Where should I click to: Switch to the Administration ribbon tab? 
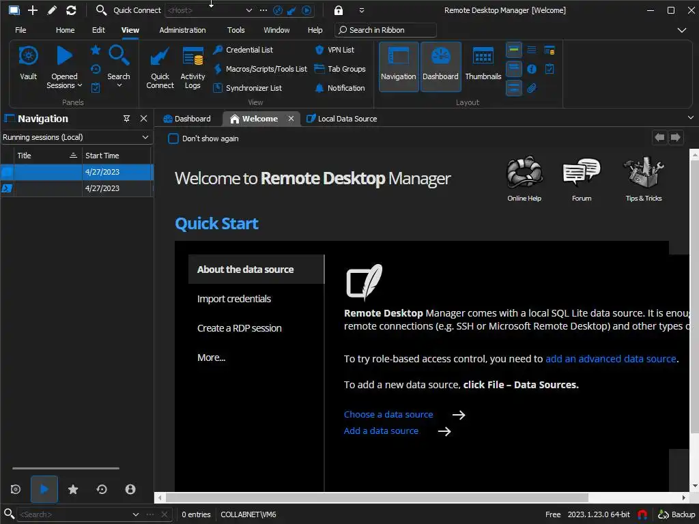(182, 30)
